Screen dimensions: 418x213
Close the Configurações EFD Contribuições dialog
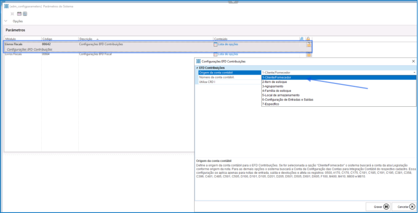tap(413, 61)
